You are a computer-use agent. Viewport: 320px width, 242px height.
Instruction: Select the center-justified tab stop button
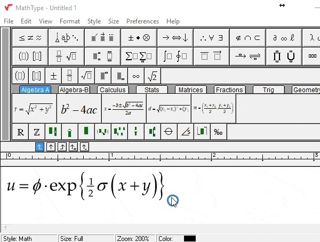click(51, 147)
